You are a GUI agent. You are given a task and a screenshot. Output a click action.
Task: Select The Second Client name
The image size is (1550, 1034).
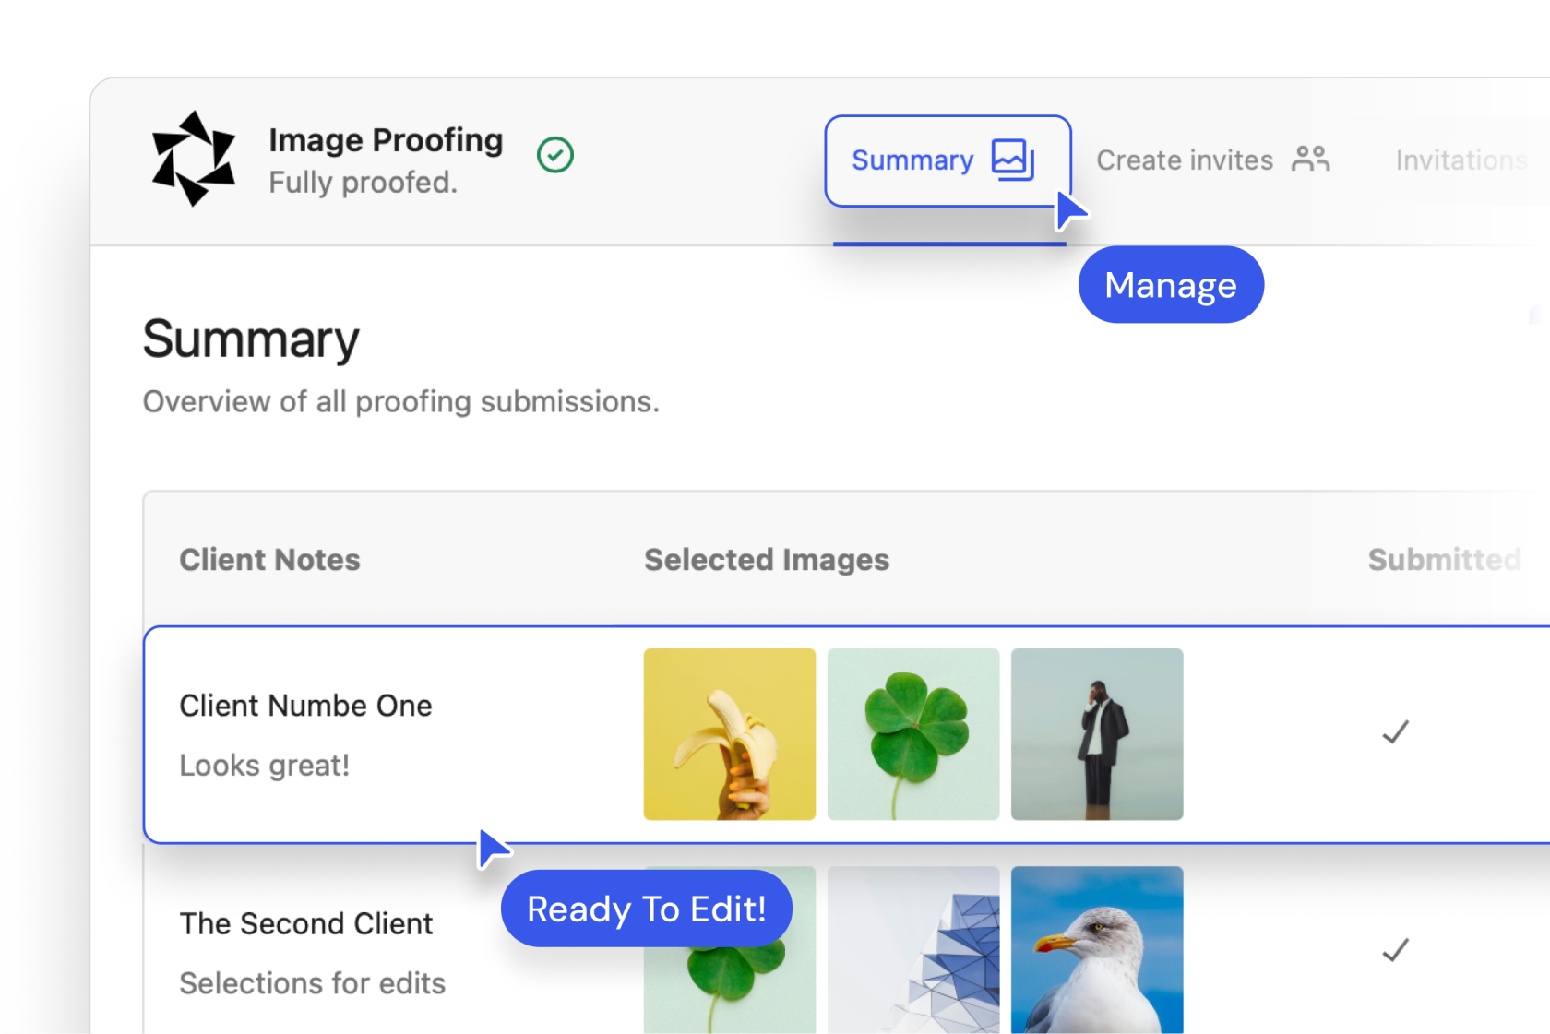coord(306,923)
